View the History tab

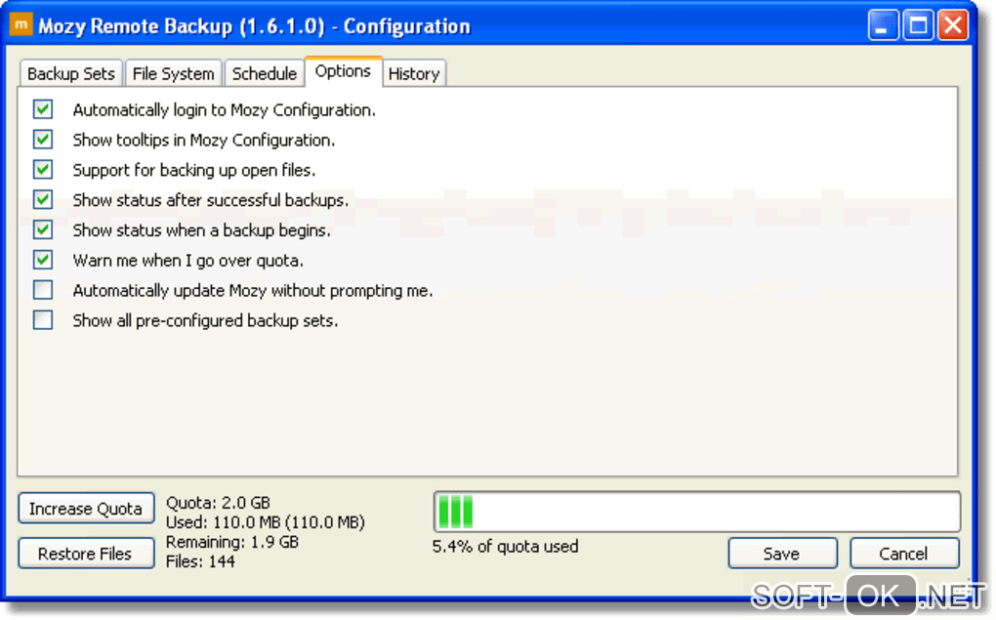click(x=414, y=73)
